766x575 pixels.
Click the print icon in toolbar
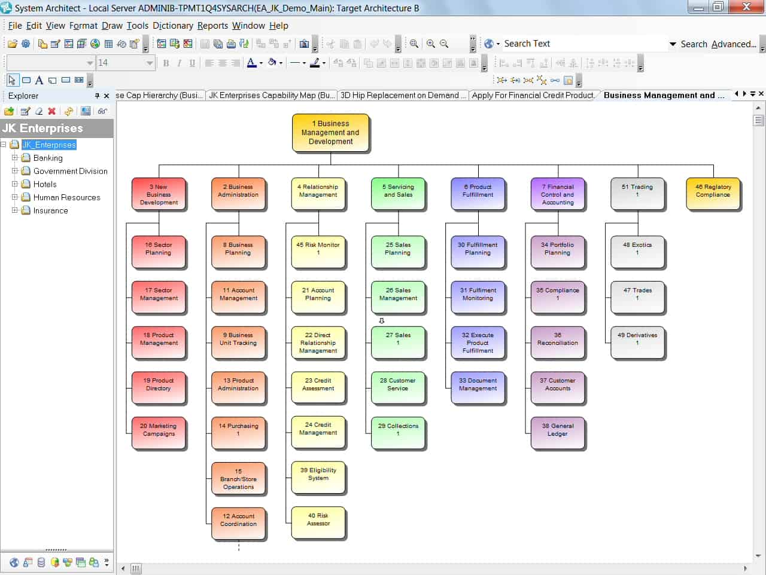[x=231, y=44]
